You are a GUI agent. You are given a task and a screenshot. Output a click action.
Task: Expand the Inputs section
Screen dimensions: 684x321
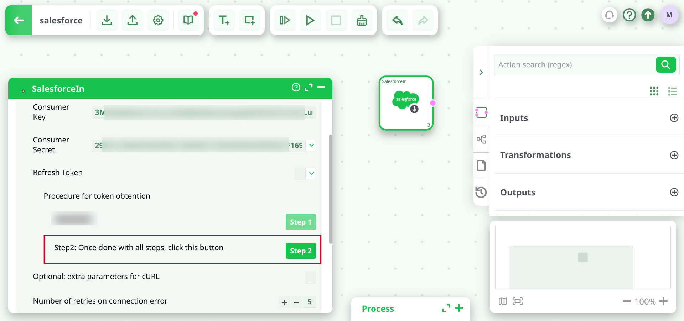click(674, 118)
